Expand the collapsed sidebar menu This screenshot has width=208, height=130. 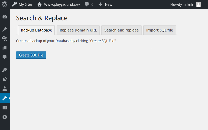pyautogui.click(x=5, y=117)
